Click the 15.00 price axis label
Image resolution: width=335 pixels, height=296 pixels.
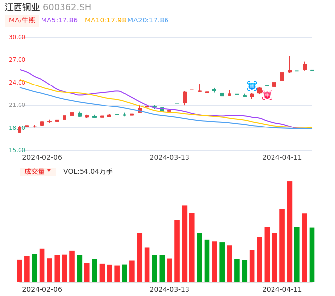[x=17, y=150]
